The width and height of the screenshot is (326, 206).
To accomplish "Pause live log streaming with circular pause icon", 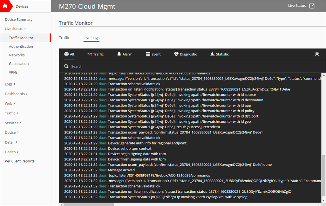I will click(317, 54).
